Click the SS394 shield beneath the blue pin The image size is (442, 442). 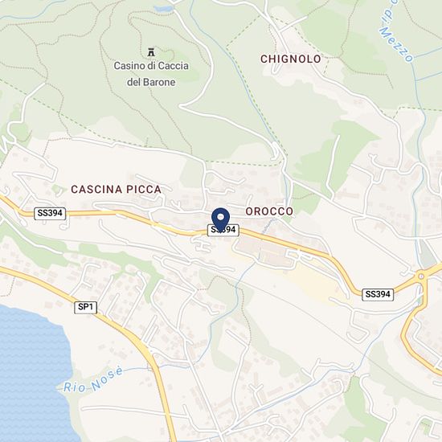(223, 231)
